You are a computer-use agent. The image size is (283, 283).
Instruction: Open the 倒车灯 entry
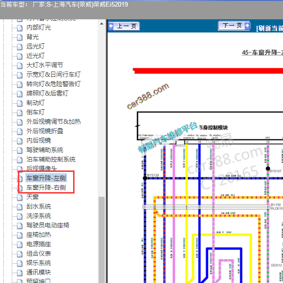[35, 112]
